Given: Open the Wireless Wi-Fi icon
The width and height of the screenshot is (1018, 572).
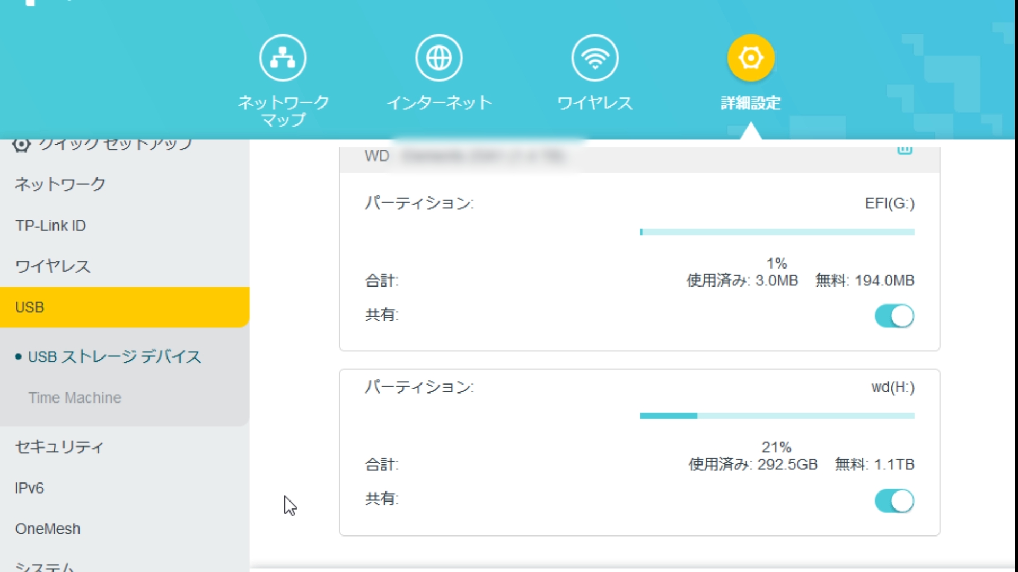Looking at the screenshot, I should [x=594, y=58].
